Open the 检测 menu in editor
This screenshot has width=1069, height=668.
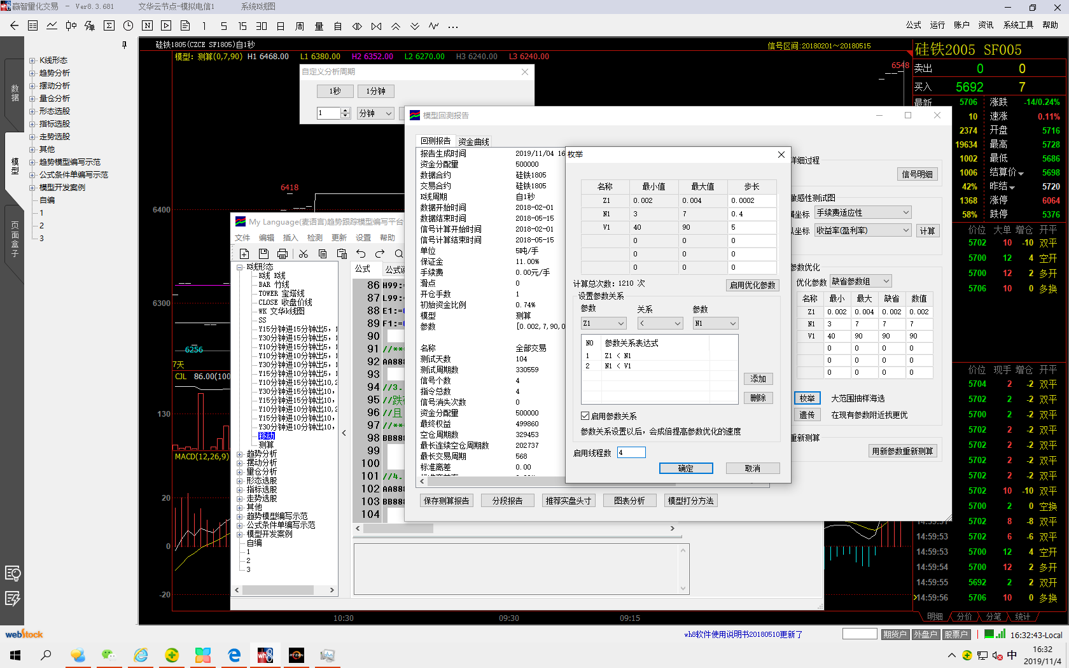pos(314,238)
